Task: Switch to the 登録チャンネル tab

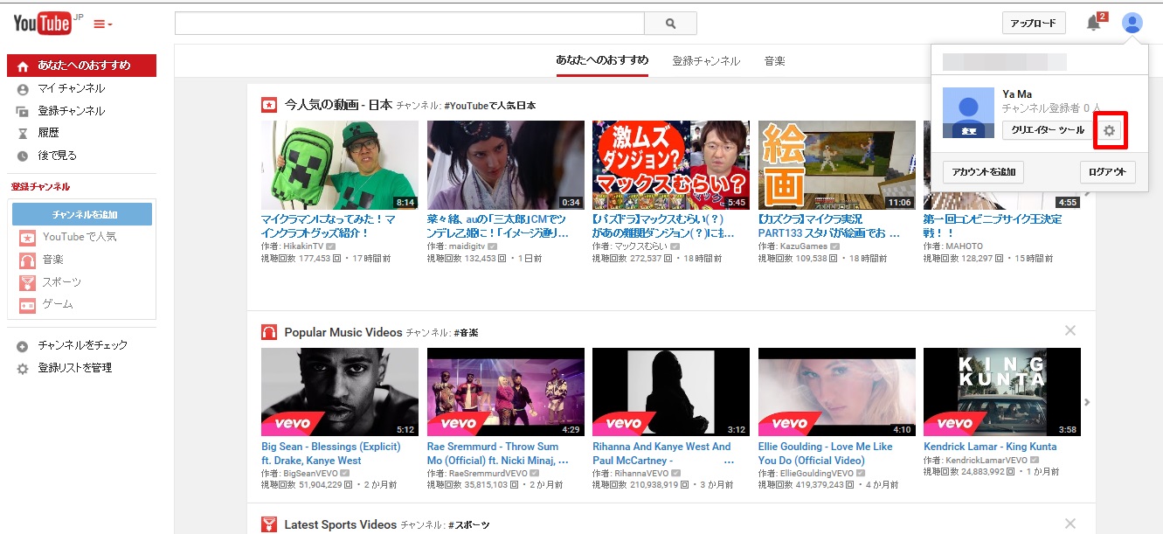Action: coord(705,61)
